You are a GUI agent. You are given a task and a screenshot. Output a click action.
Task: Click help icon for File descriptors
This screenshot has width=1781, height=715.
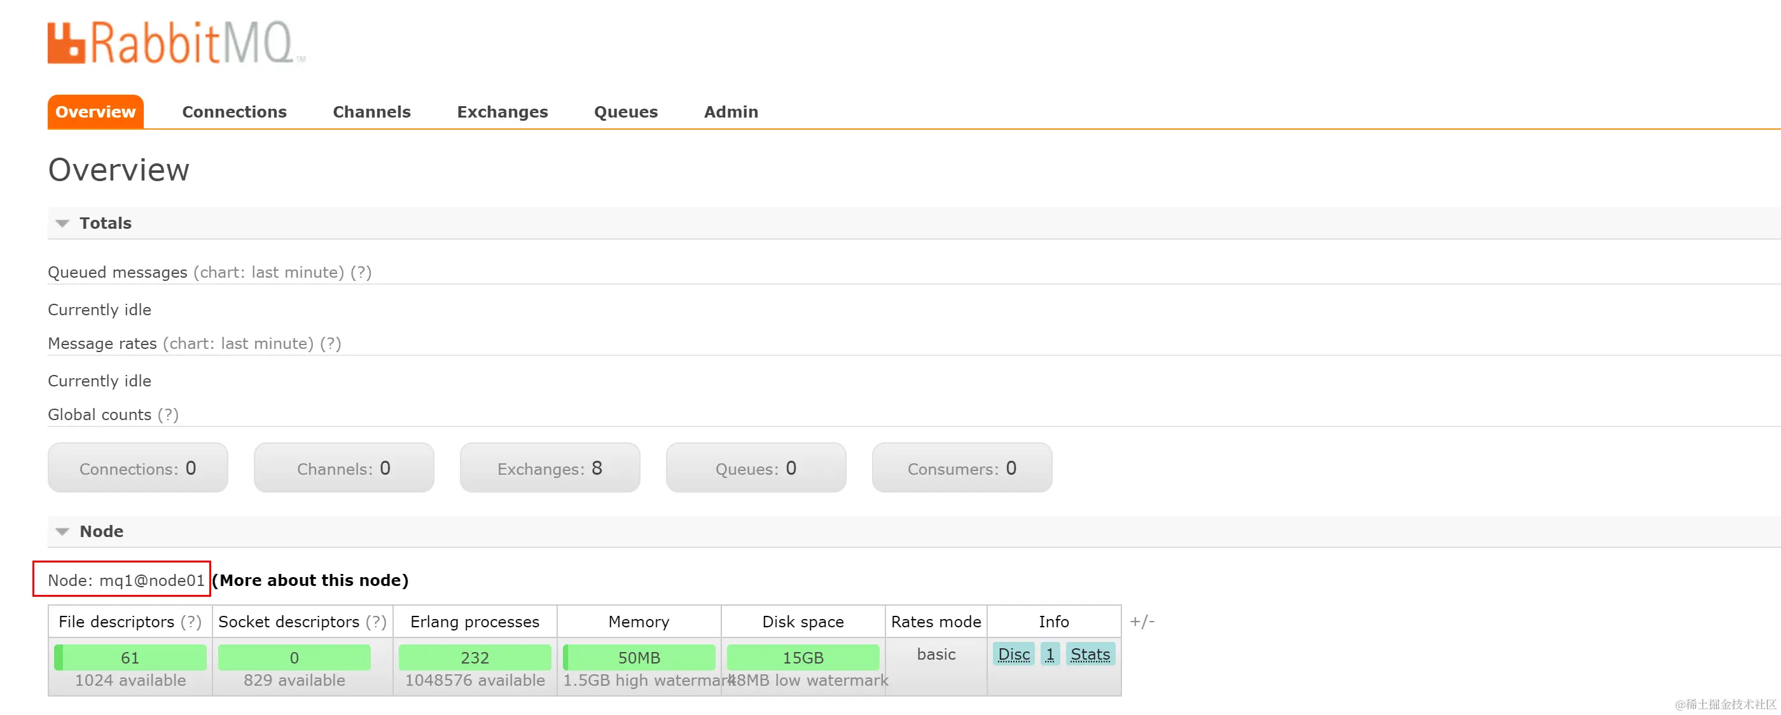tap(191, 622)
